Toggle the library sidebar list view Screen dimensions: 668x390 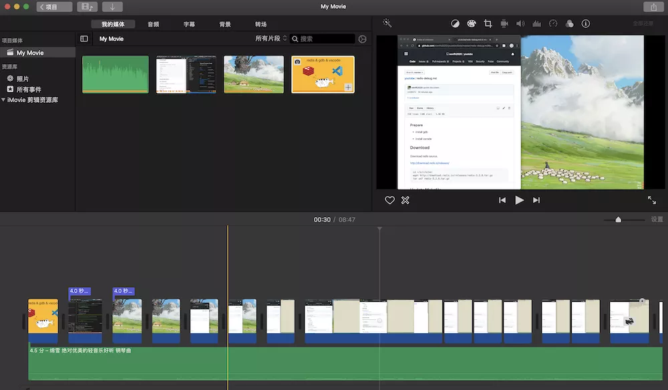coord(84,39)
